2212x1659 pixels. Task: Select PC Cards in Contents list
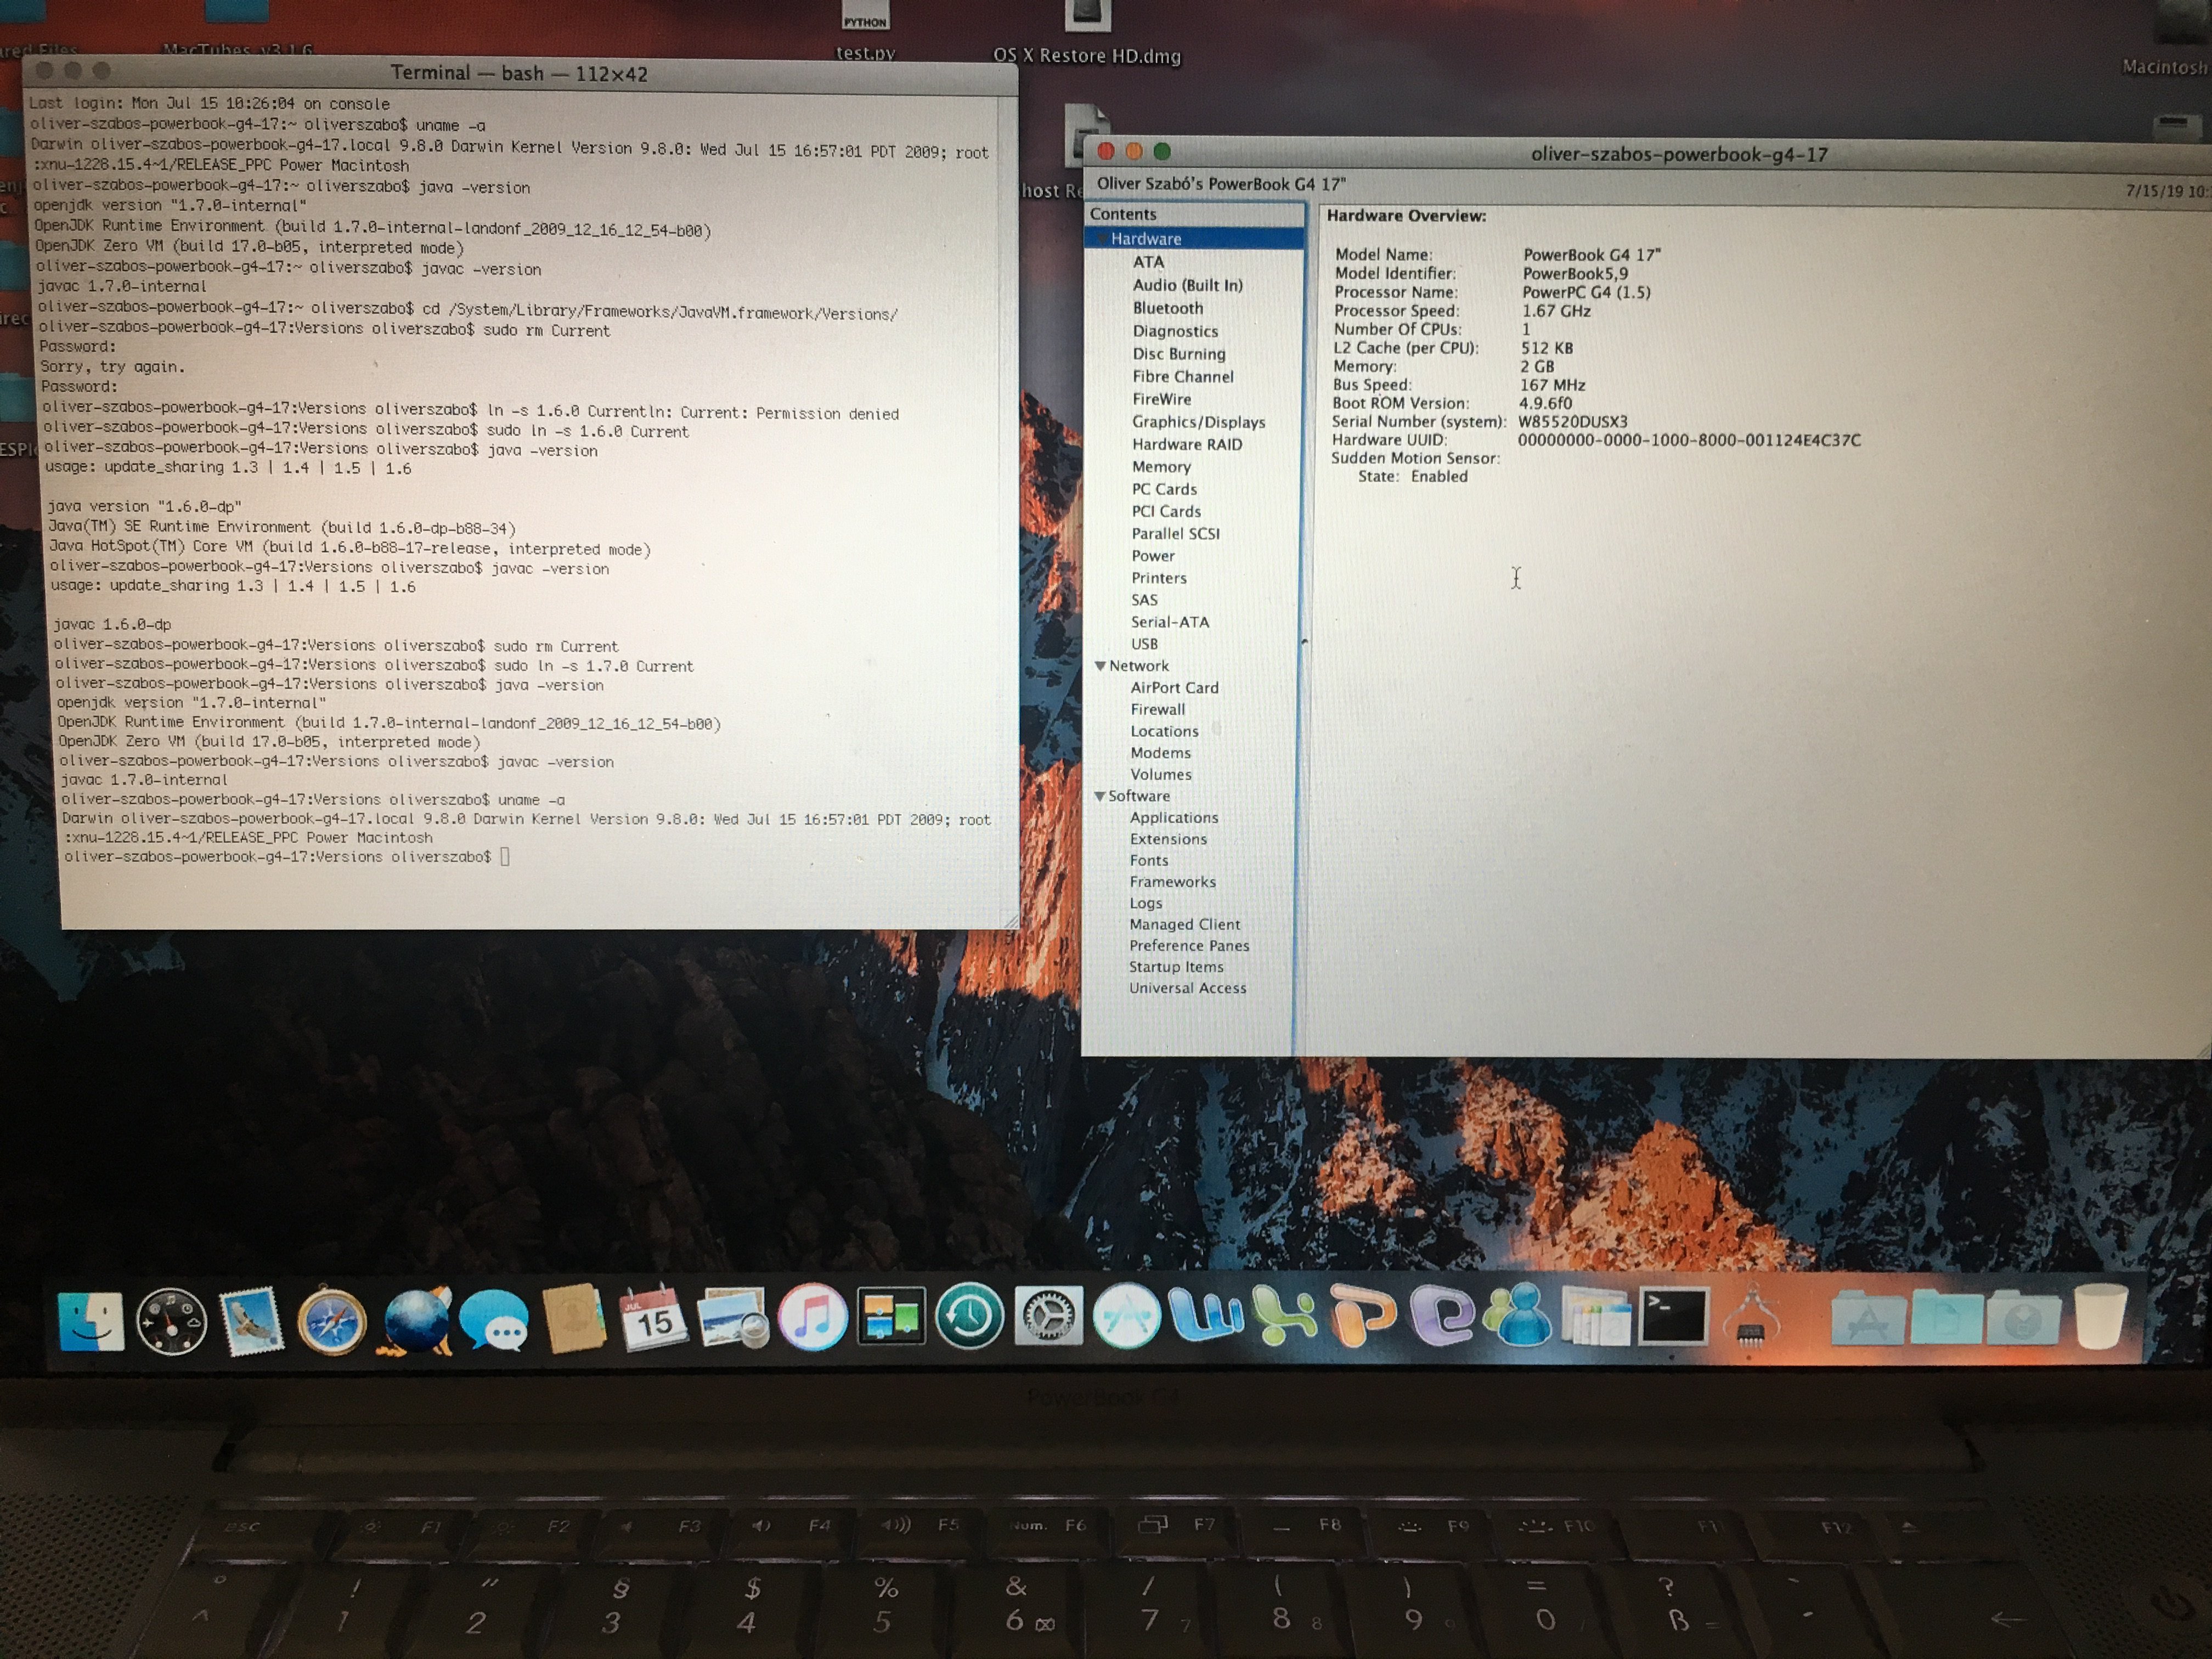click(1164, 489)
